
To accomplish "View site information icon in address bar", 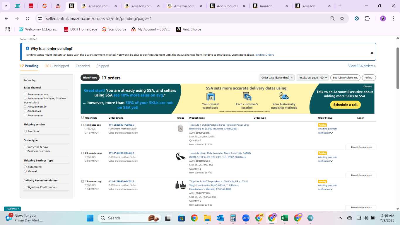I will [40, 18].
